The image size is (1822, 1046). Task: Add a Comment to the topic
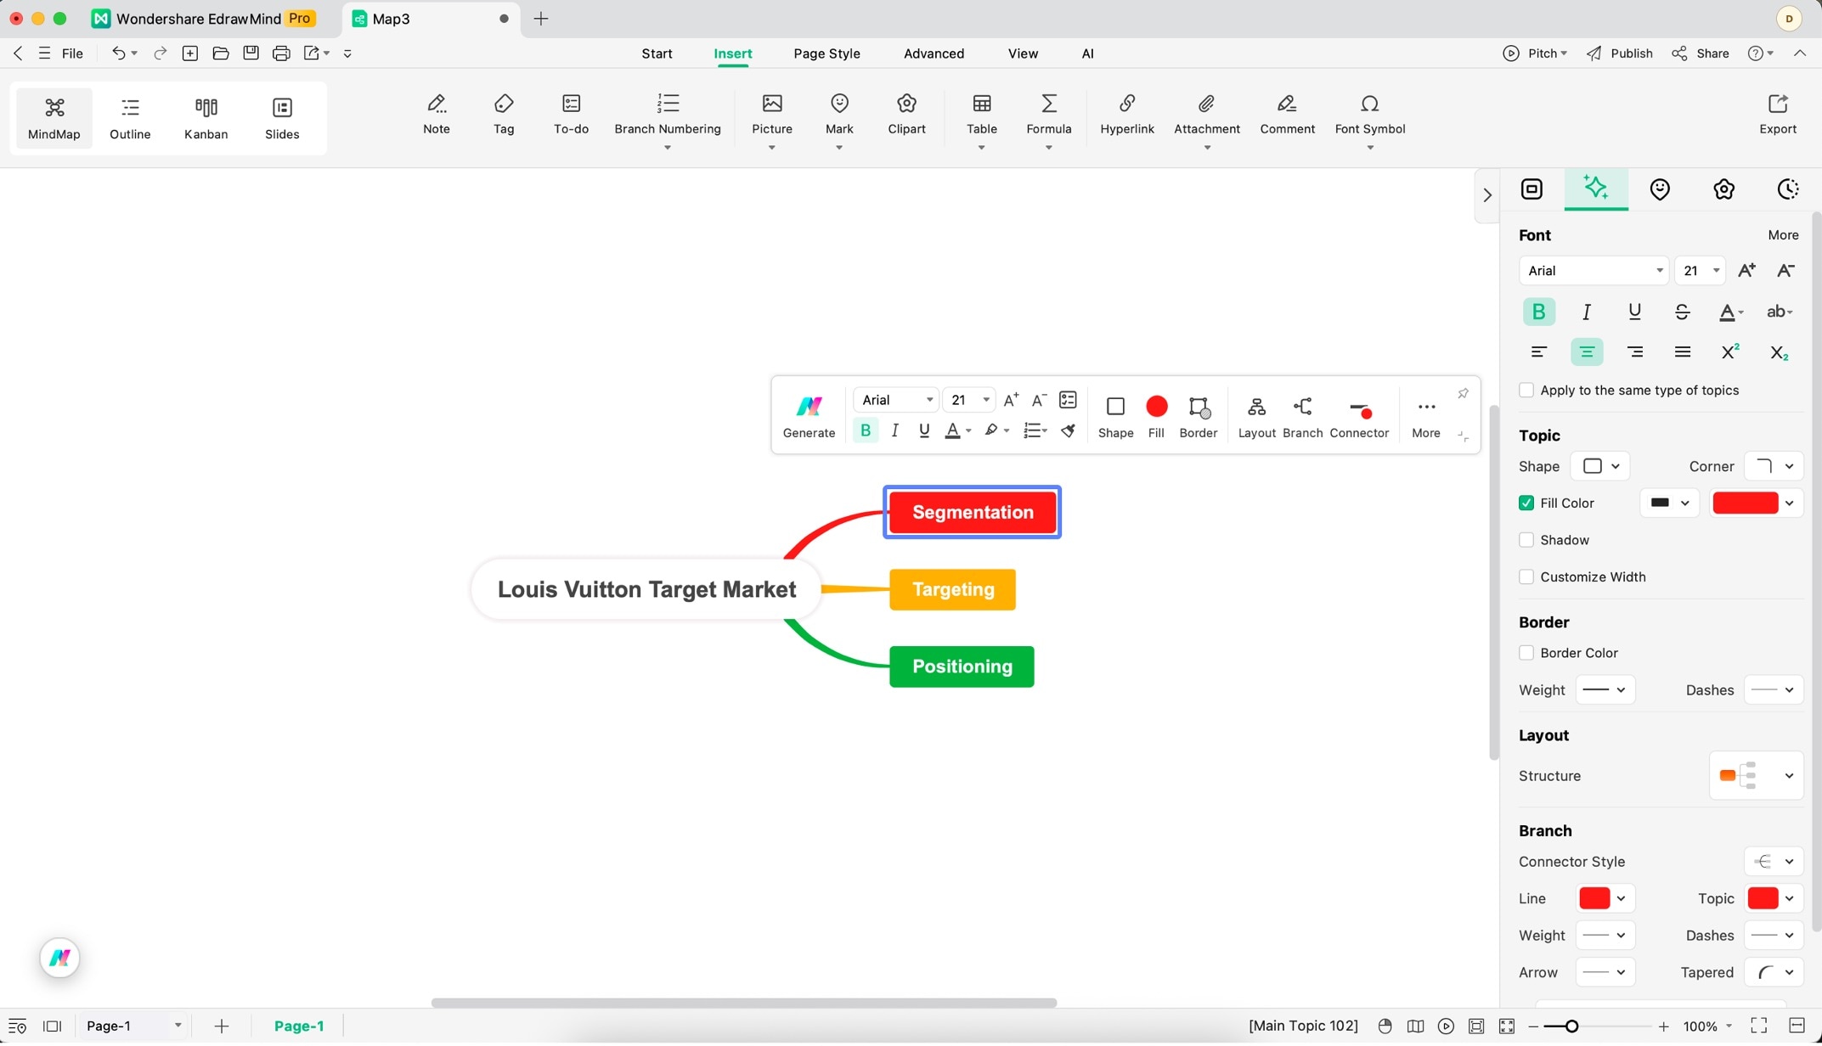1287,114
